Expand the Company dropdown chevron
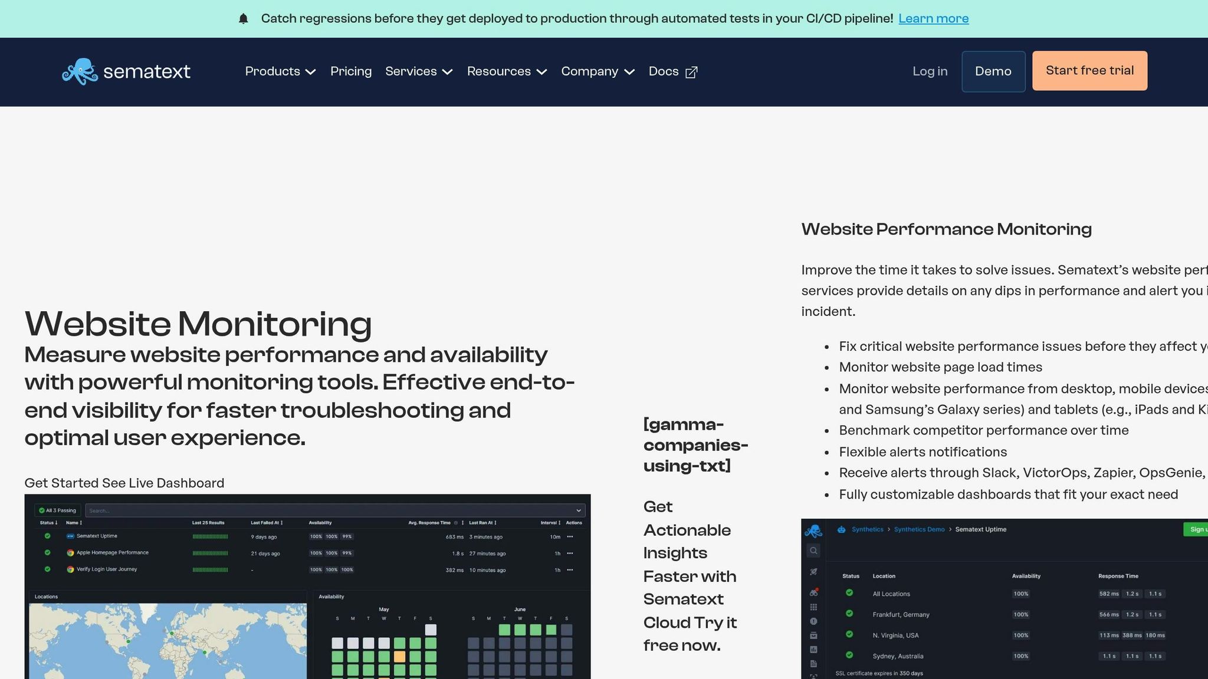This screenshot has height=679, width=1208. coord(629,72)
